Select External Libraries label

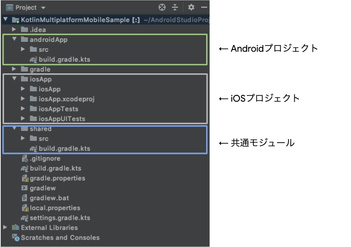pos(49,228)
